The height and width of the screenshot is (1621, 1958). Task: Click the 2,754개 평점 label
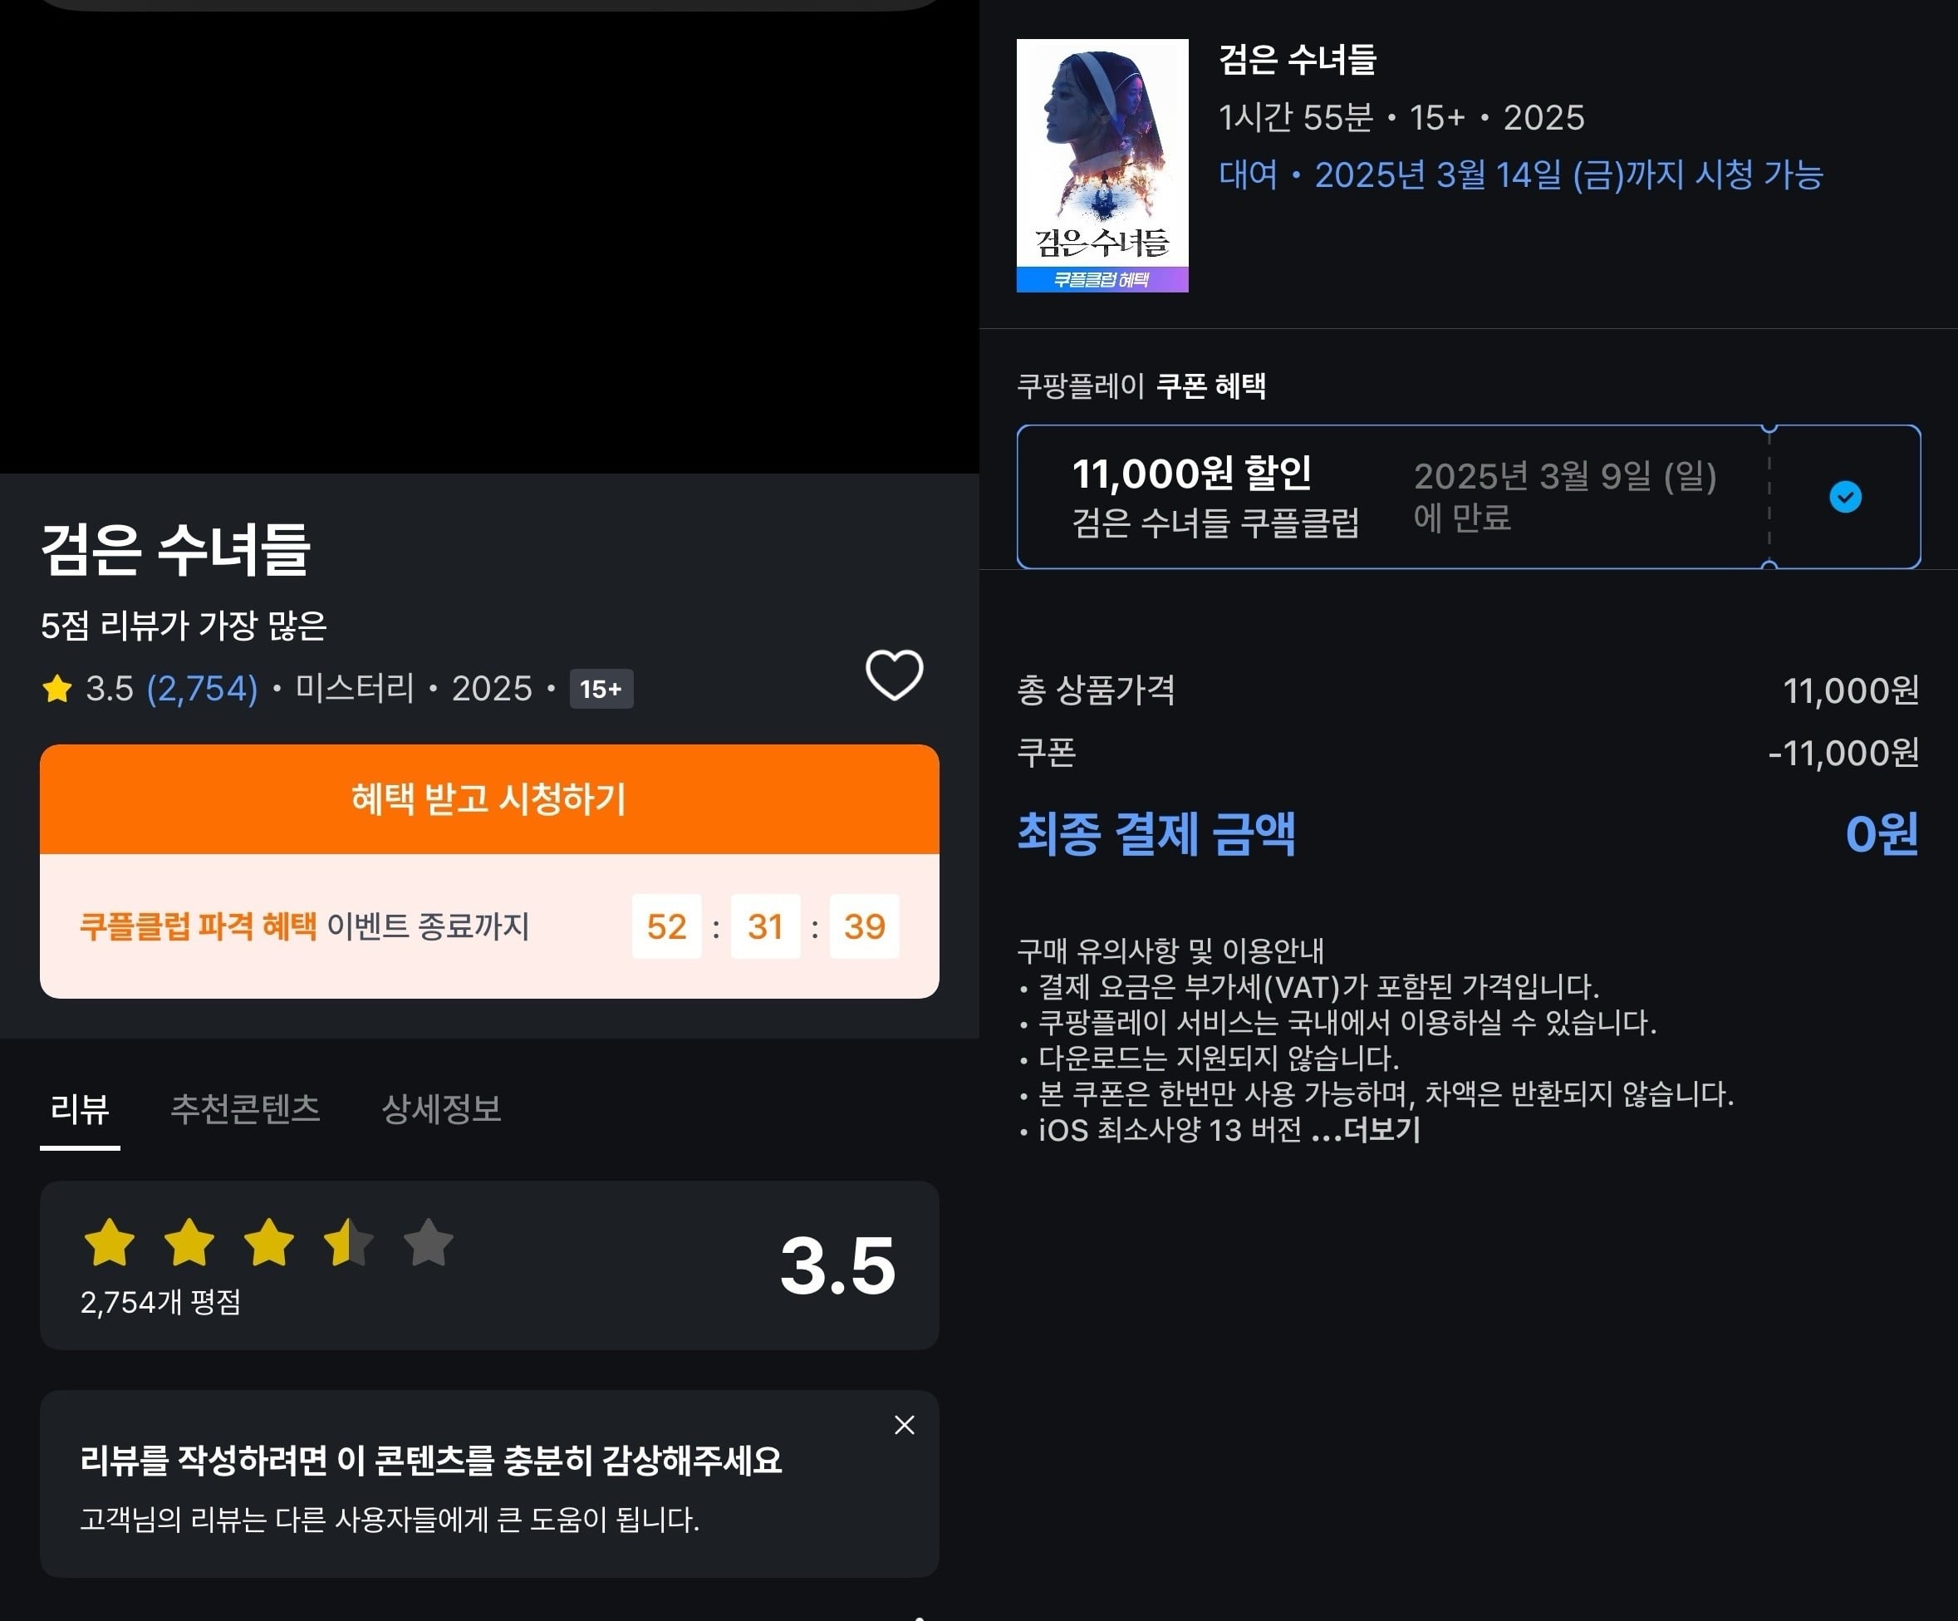coord(160,1302)
